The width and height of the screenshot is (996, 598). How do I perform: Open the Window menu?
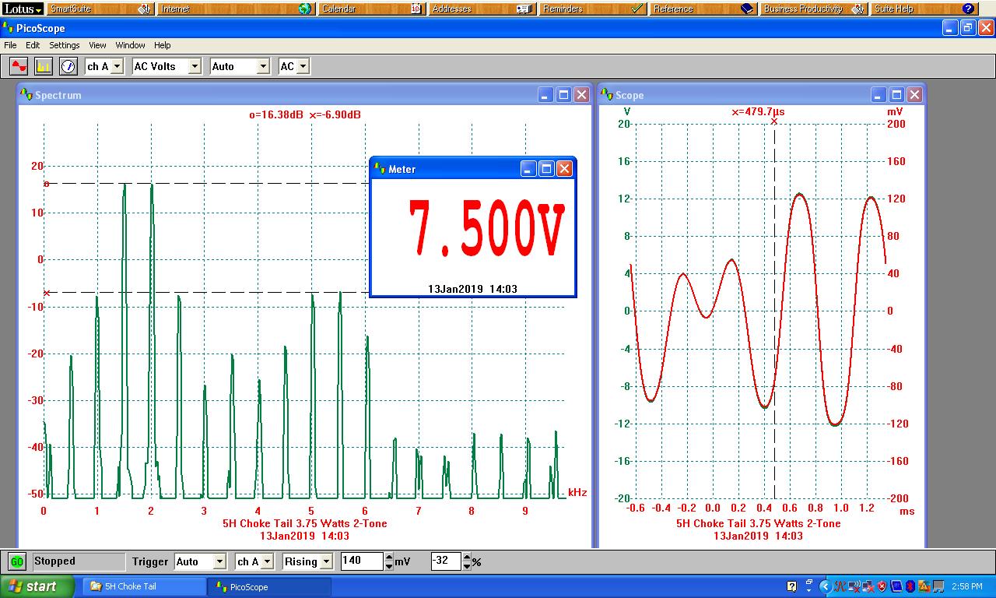(131, 45)
